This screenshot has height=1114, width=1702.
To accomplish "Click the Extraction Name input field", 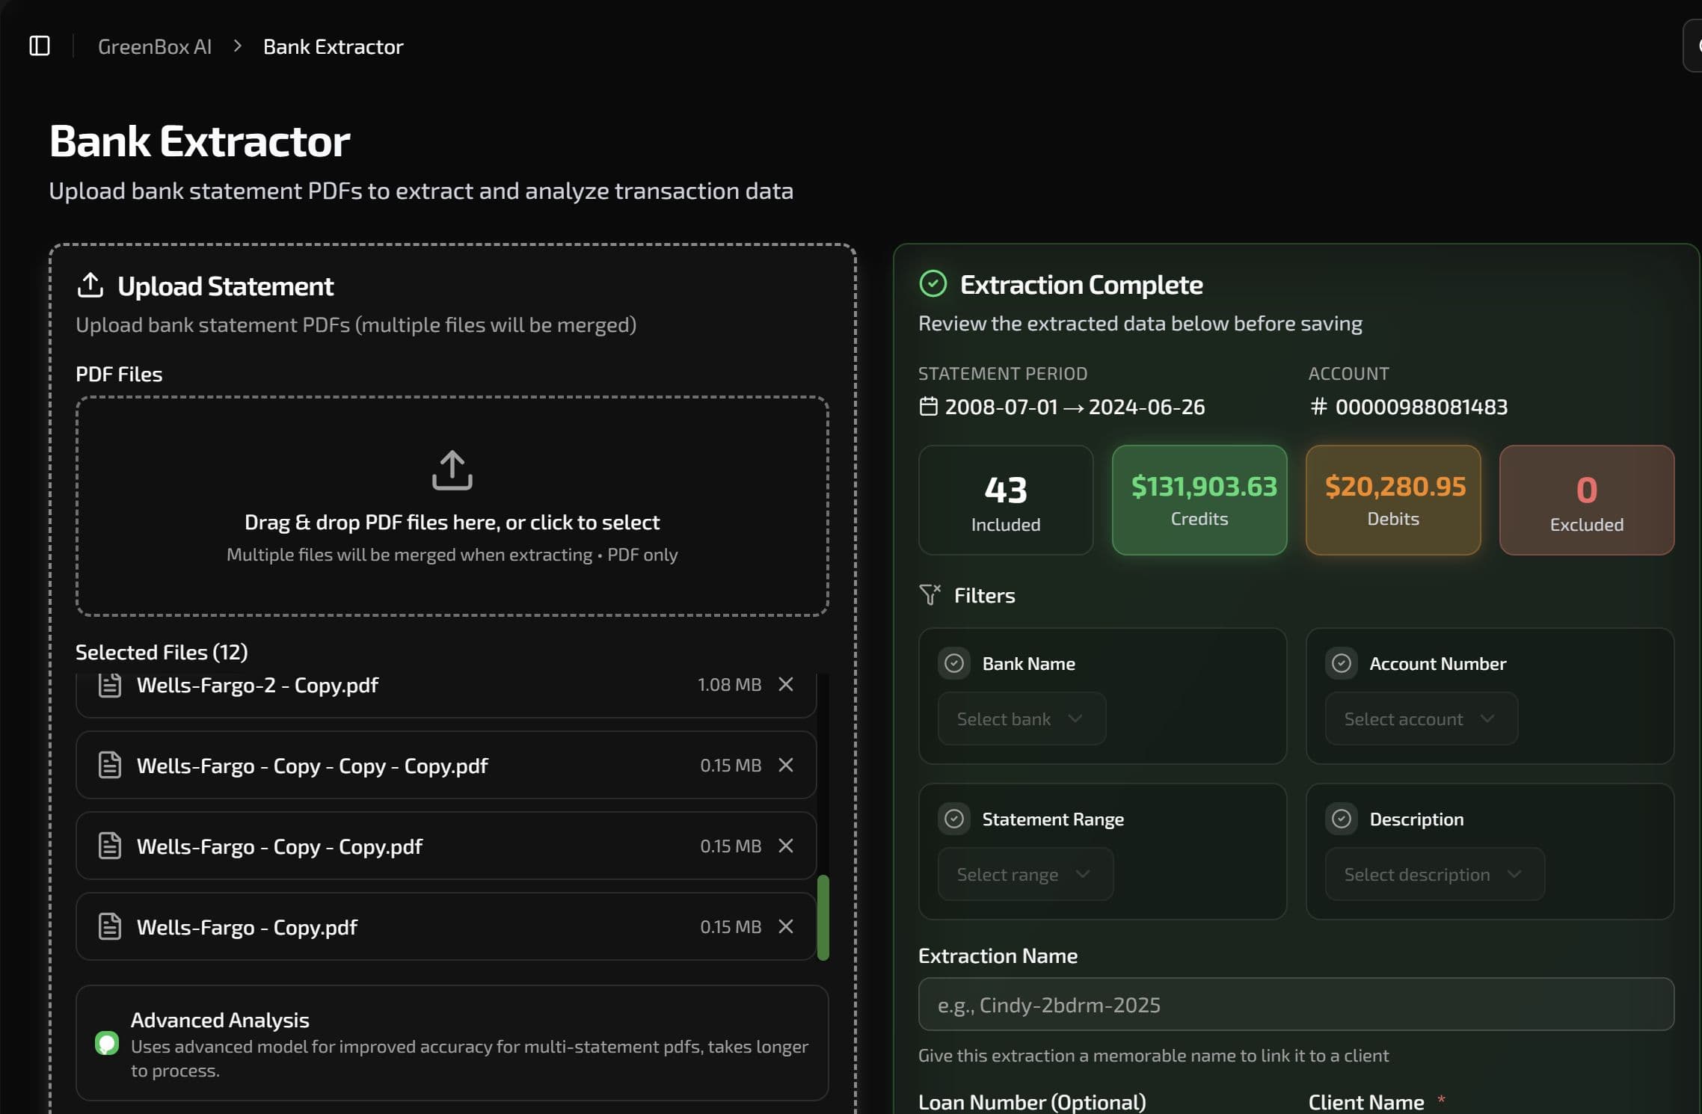I will pos(1296,1004).
